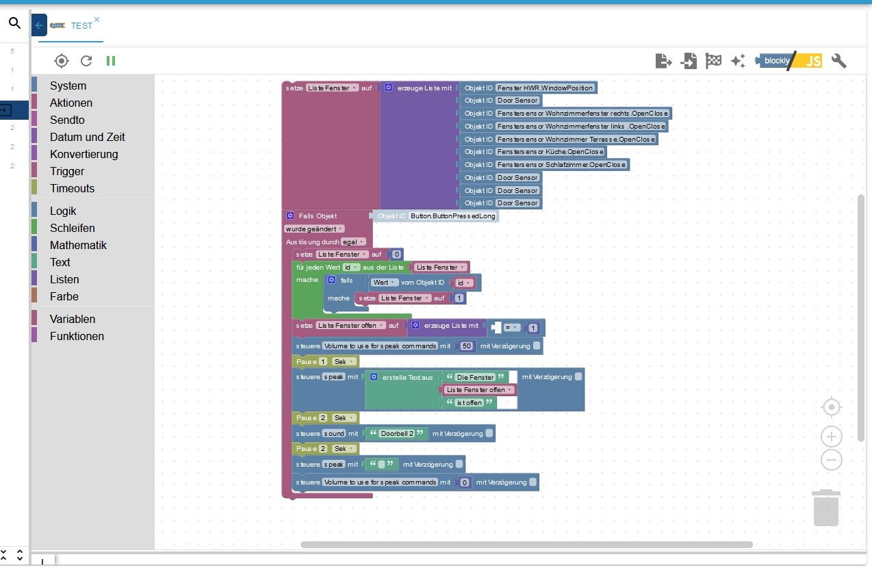Open the workspace trash can
Screen dimensions: 872x570
(826, 508)
